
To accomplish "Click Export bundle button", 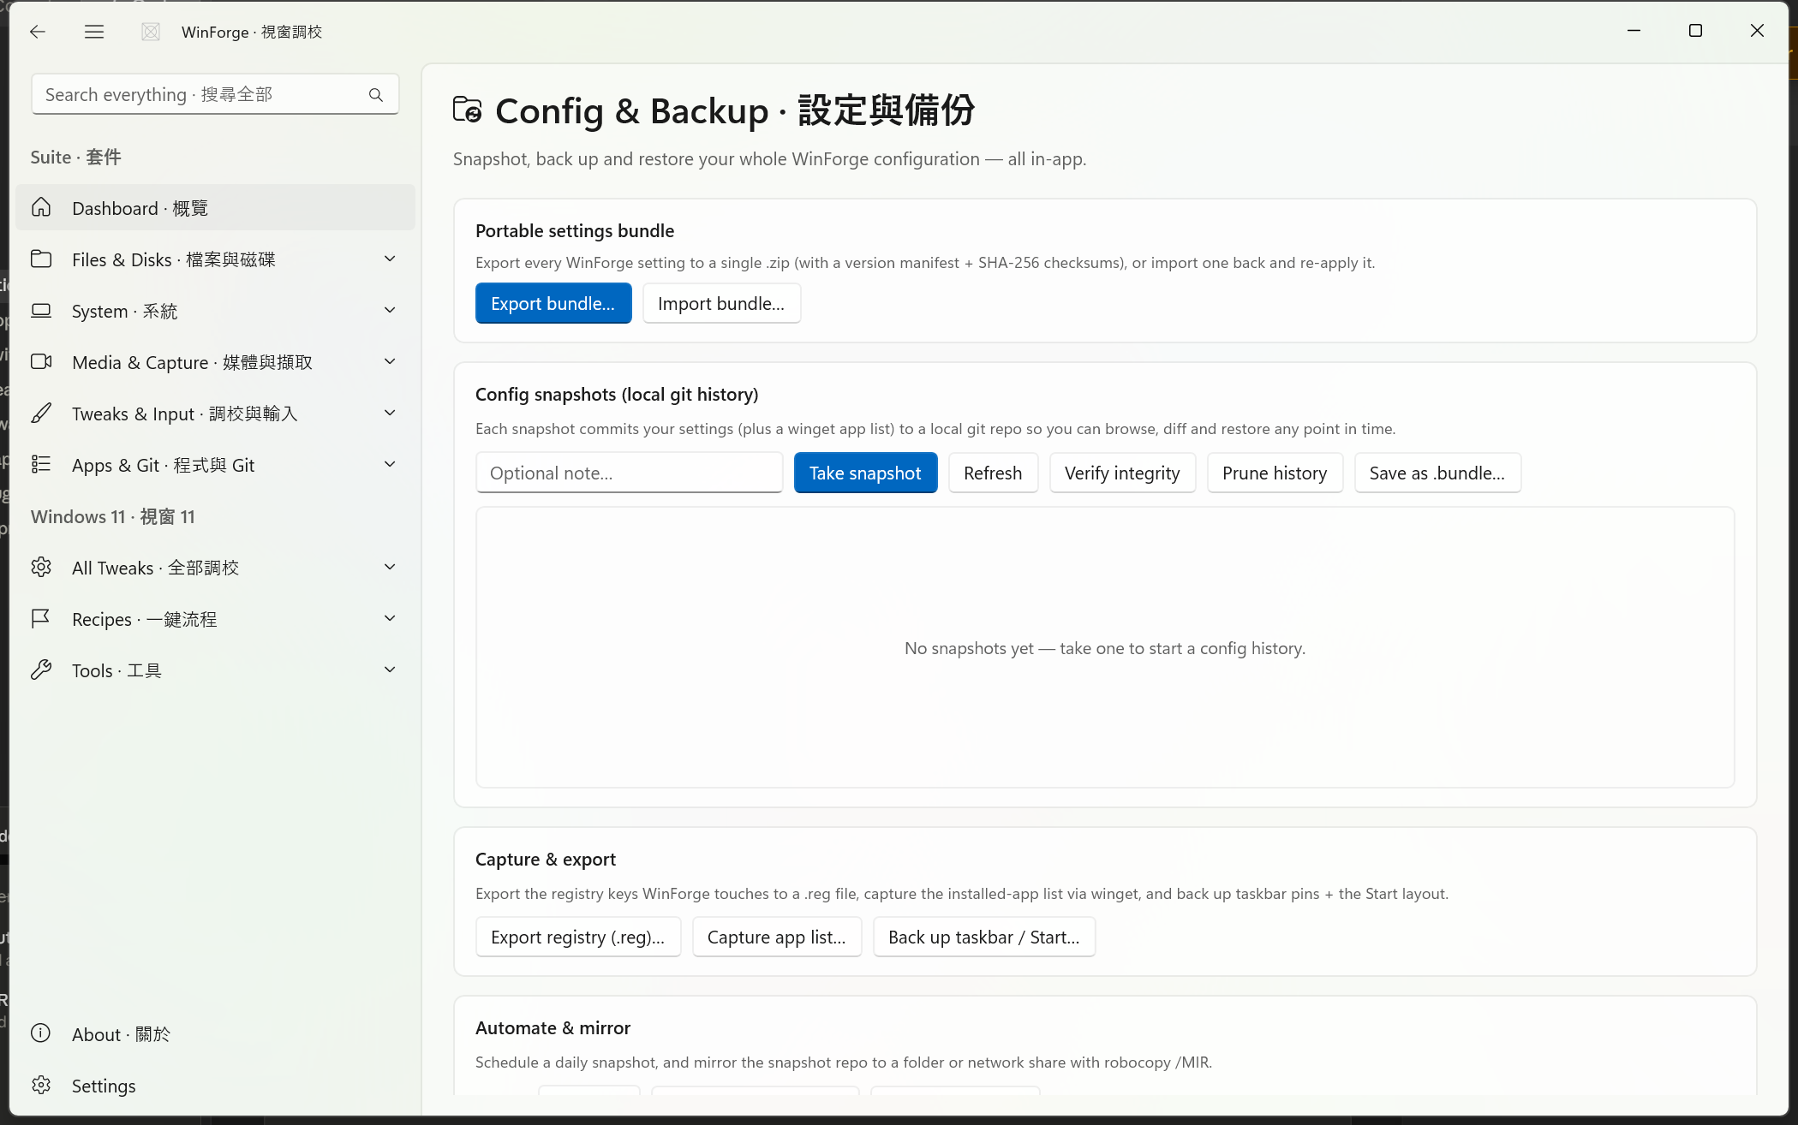I will [x=553, y=303].
